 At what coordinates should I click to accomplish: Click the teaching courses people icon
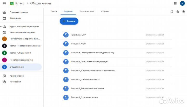coord(4,27)
